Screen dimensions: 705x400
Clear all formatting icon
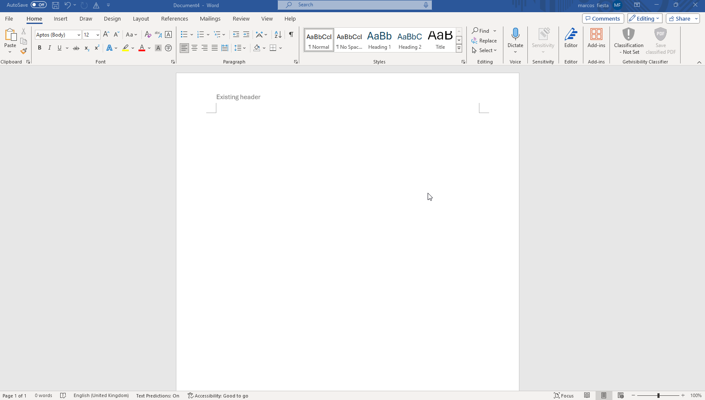click(x=148, y=34)
